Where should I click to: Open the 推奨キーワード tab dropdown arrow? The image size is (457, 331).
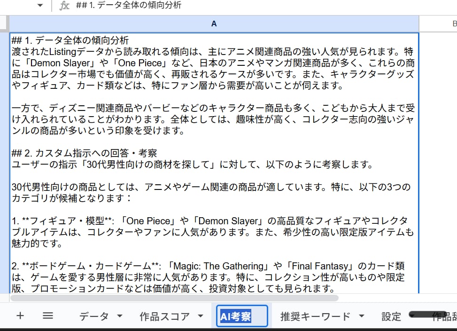coord(361,316)
